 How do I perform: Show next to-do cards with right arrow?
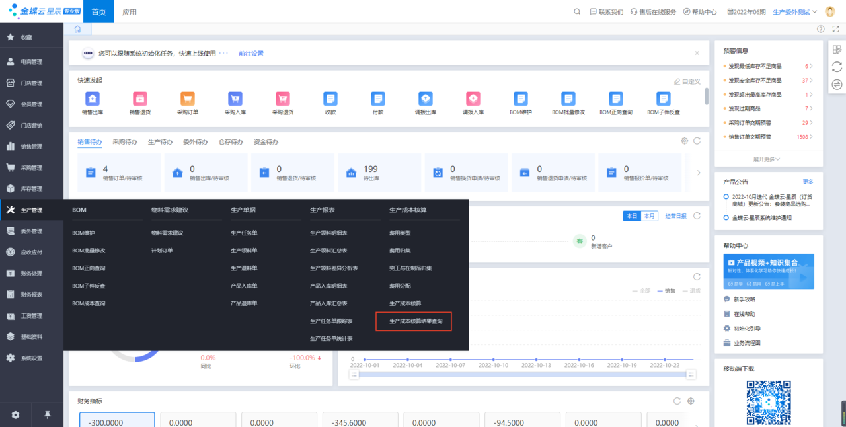tap(699, 173)
